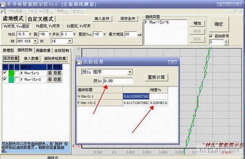This screenshot has width=245, height=159.
Task: Click the 装入数据 button
Action: point(31,58)
